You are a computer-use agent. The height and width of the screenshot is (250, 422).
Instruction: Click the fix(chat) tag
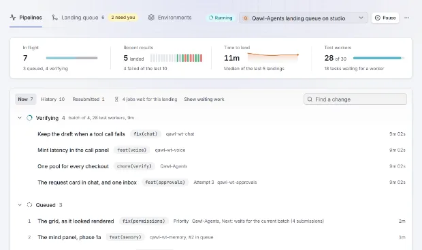[146, 134]
